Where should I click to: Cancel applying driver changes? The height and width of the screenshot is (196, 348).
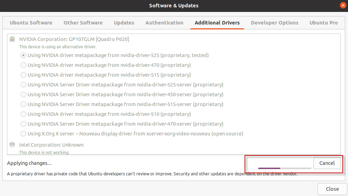pos(327,163)
